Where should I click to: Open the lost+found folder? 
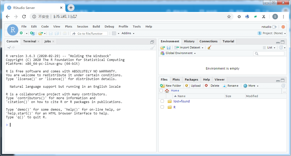[181, 101]
